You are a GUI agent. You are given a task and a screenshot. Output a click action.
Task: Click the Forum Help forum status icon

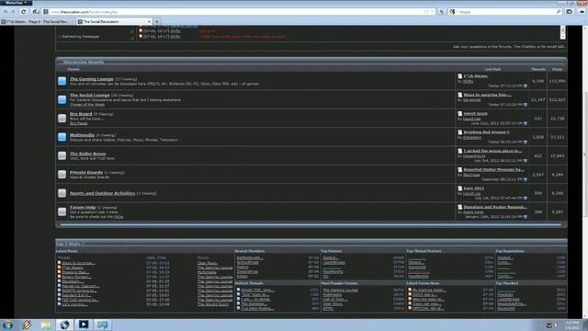pos(62,211)
